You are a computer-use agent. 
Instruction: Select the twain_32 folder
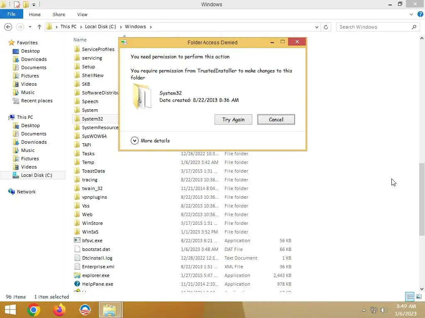coord(92,188)
